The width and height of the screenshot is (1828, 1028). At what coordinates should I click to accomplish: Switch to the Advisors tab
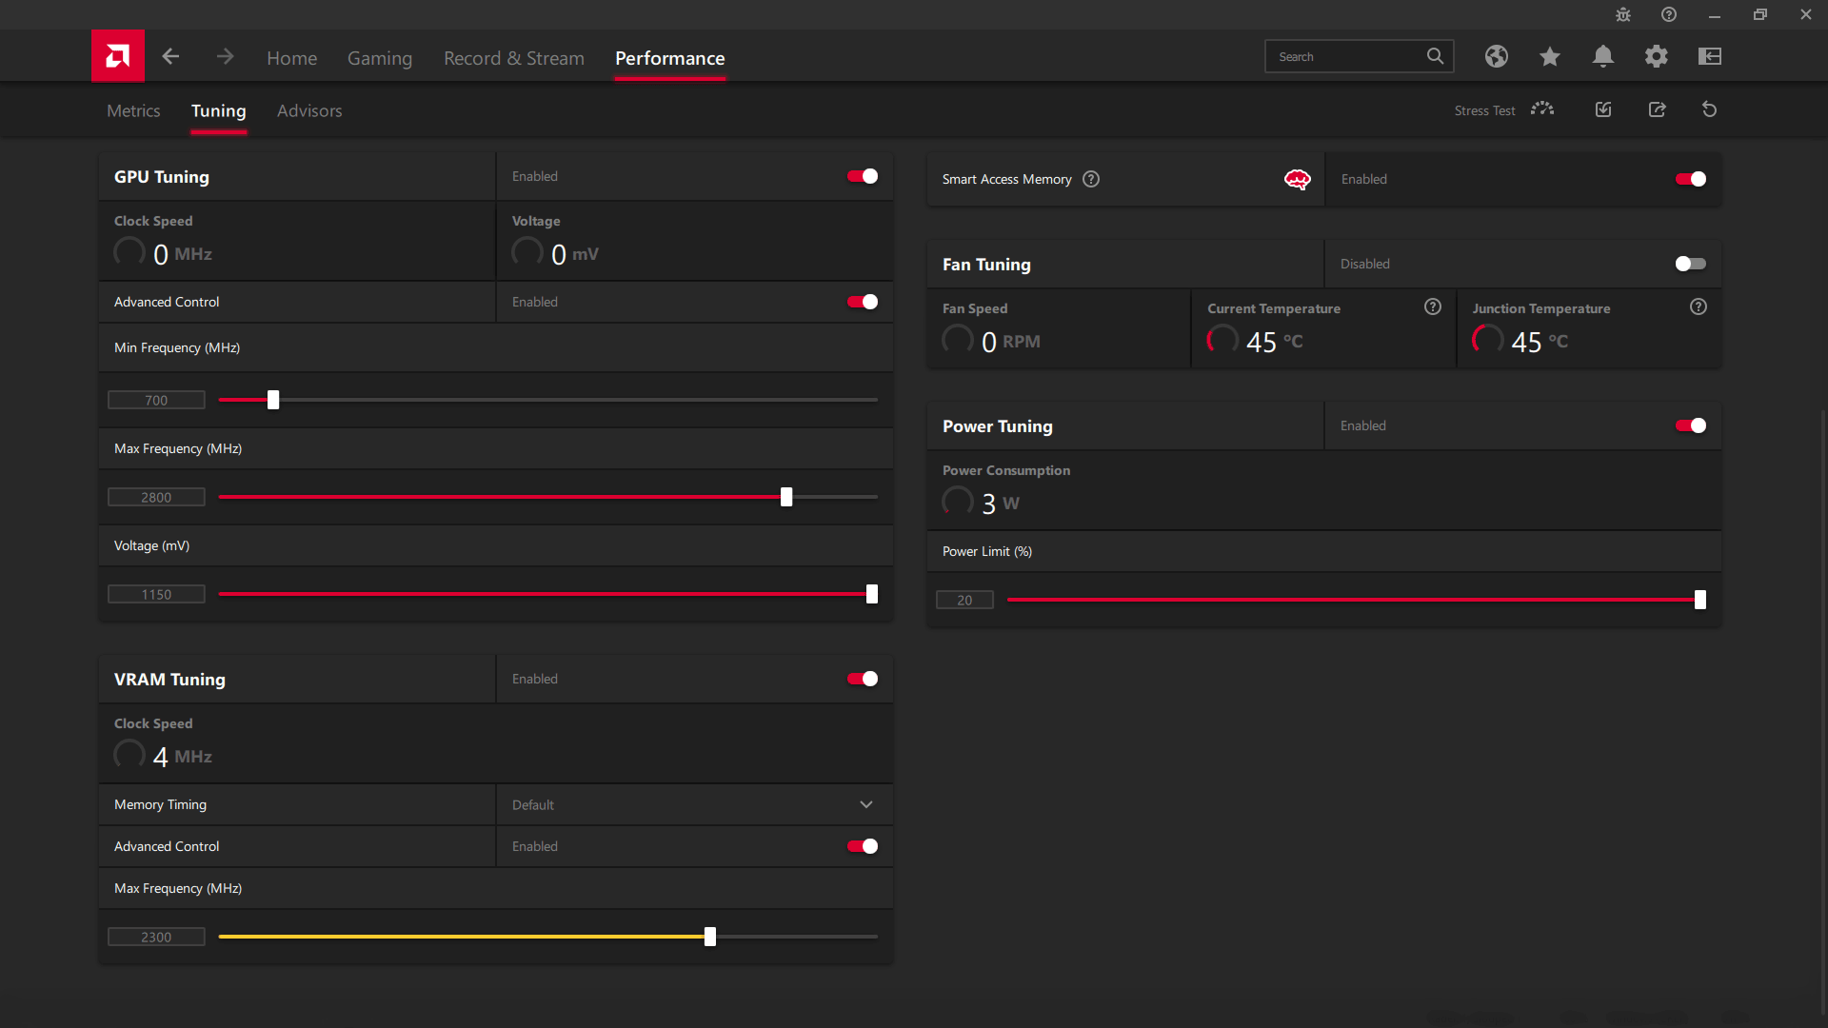coord(310,110)
